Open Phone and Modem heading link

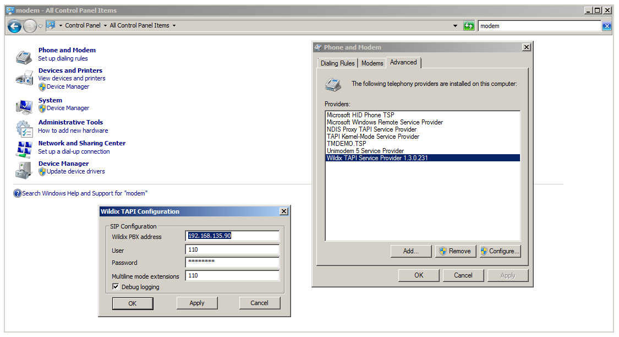point(67,50)
